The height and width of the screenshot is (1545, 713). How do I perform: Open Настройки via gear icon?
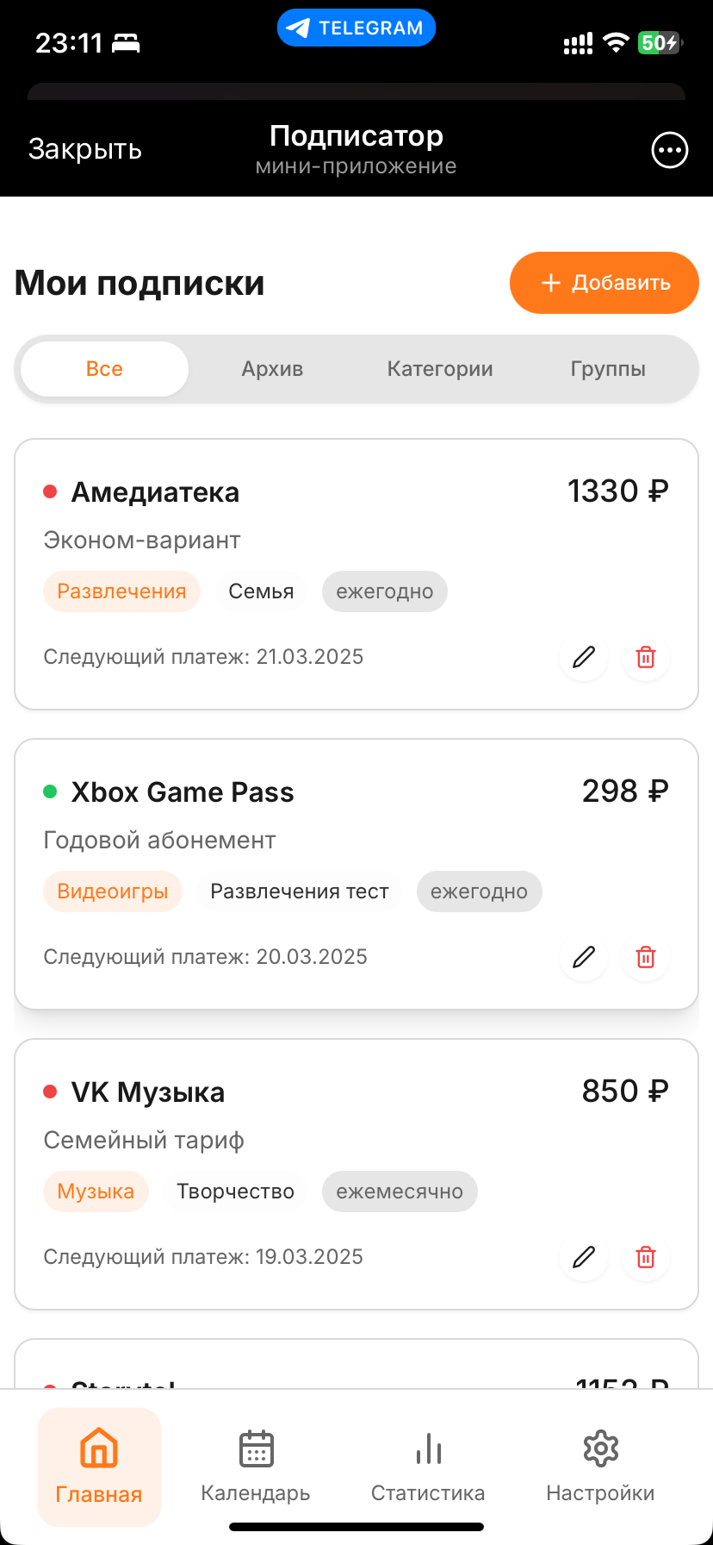600,1466
